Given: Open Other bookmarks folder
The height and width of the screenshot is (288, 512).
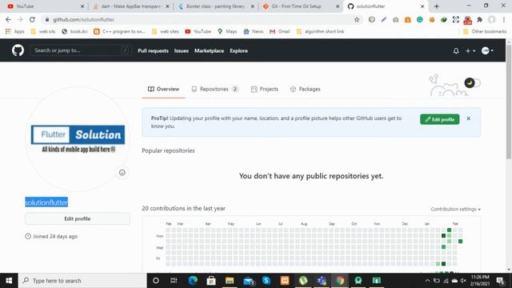Looking at the screenshot, I should point(485,31).
